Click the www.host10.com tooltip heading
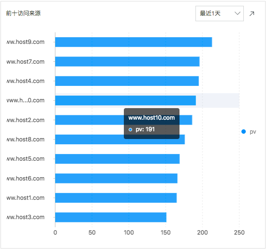 [x=151, y=118]
